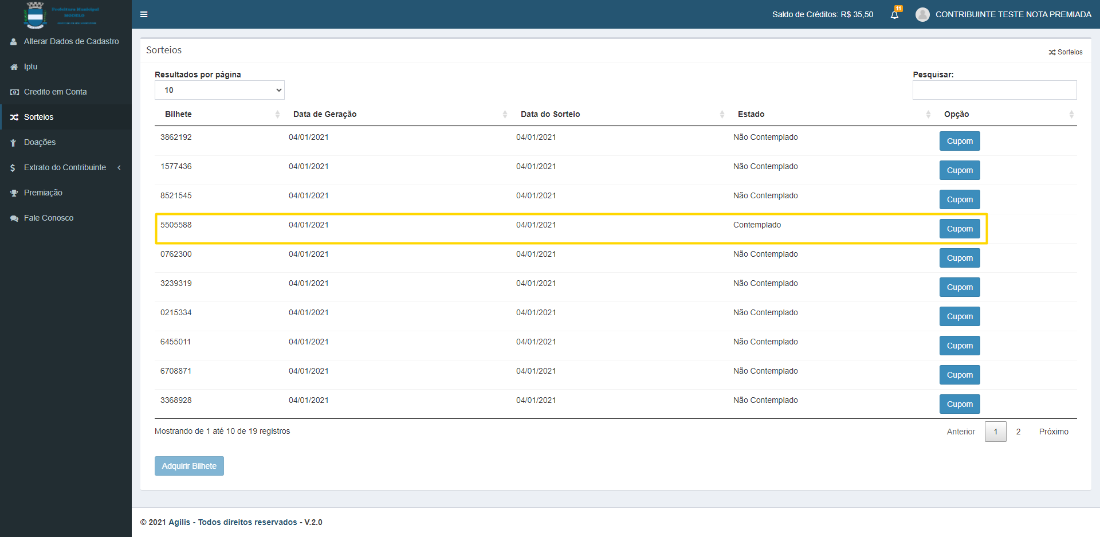
Task: Click the Iptu house icon
Action: (x=14, y=67)
